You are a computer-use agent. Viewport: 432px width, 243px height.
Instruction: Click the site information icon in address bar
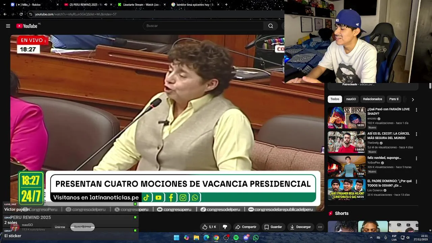(31, 14)
